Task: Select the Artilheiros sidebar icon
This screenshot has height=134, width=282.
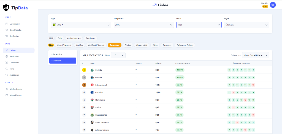Action: tap(7, 36)
